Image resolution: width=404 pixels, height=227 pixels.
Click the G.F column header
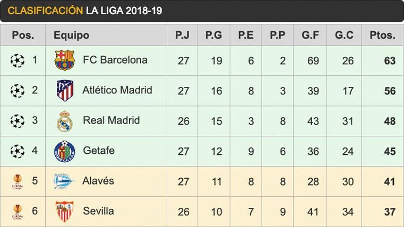[310, 36]
